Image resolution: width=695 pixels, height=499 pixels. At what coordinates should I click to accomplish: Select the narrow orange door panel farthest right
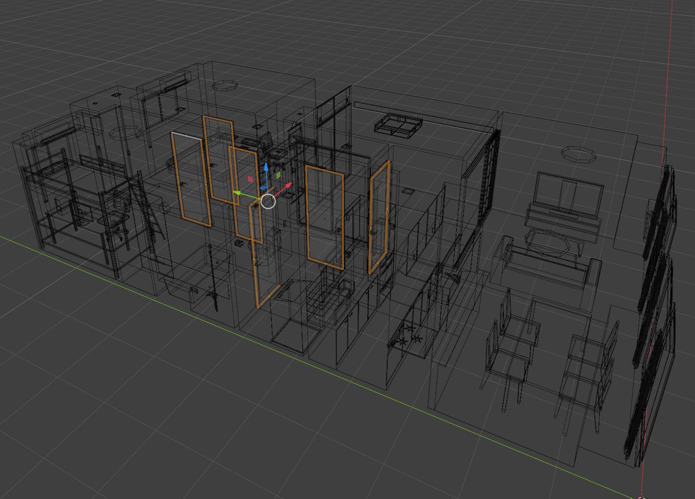point(379,217)
